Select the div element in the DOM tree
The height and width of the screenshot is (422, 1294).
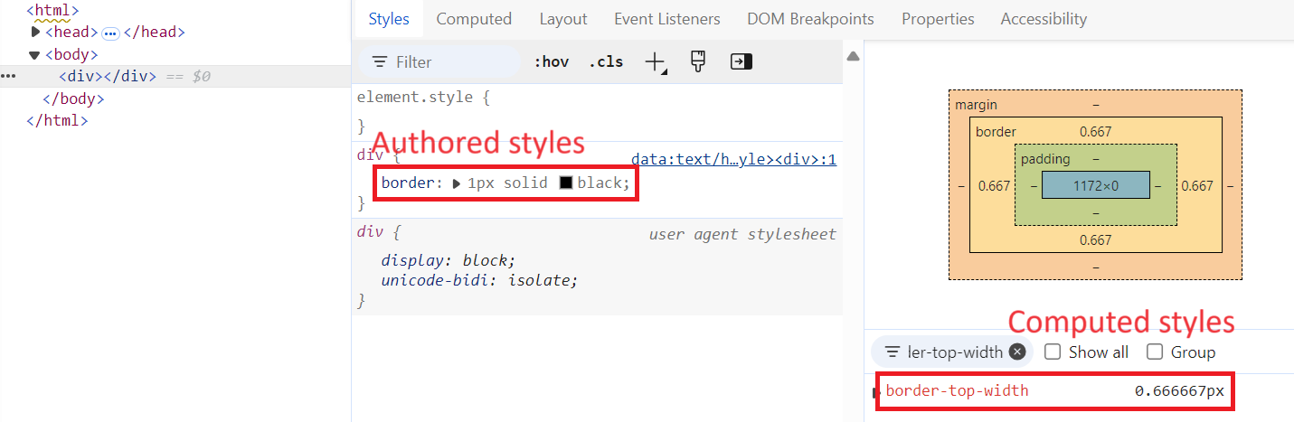click(108, 76)
